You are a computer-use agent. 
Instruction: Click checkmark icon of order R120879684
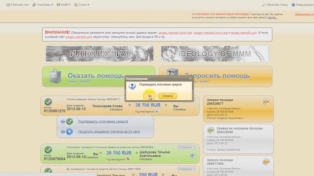tap(48, 150)
